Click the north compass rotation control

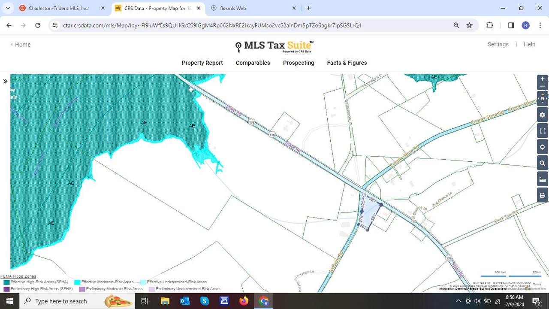tap(543, 98)
